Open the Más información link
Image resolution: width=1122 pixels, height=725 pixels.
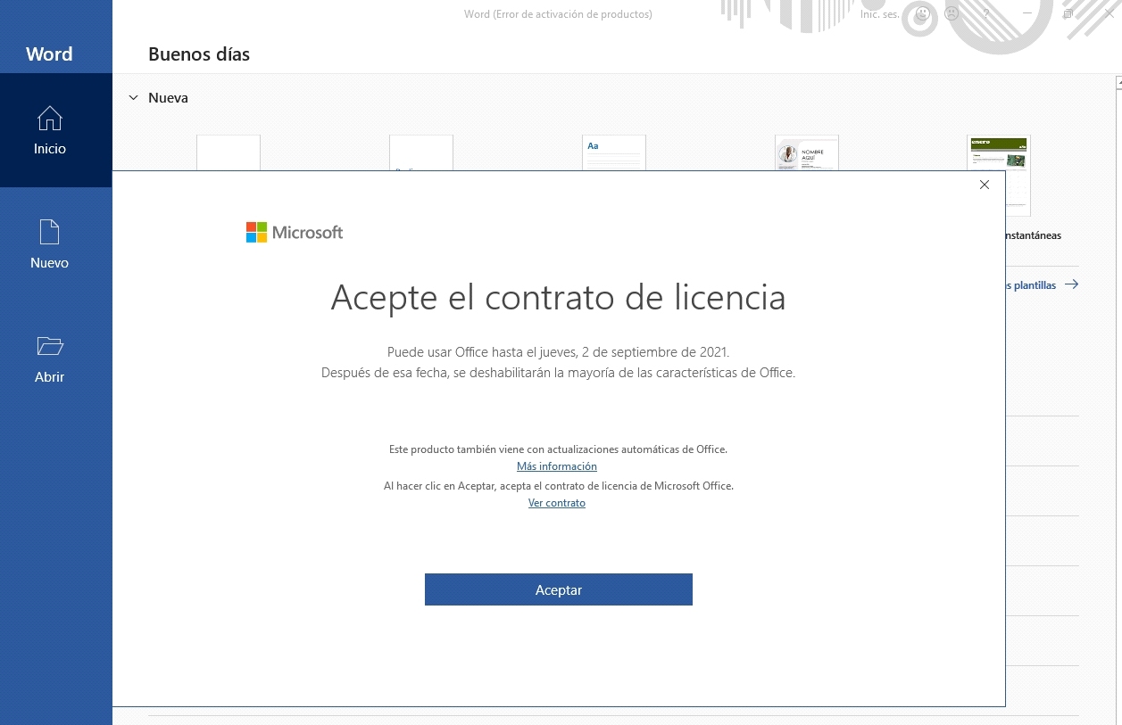click(556, 466)
